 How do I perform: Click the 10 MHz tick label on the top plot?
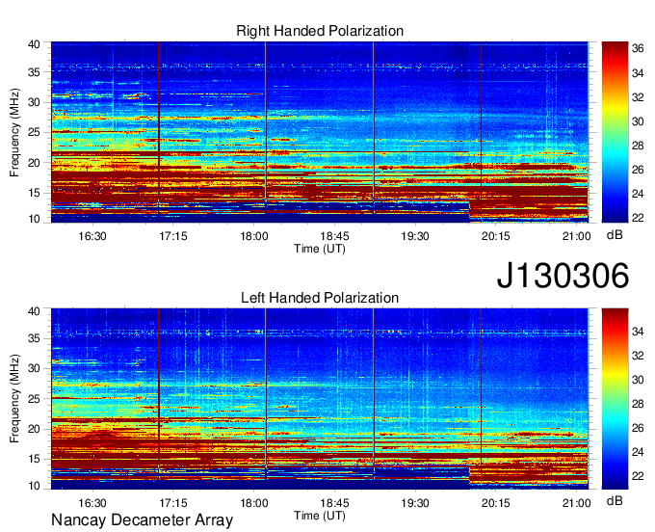coord(35,219)
